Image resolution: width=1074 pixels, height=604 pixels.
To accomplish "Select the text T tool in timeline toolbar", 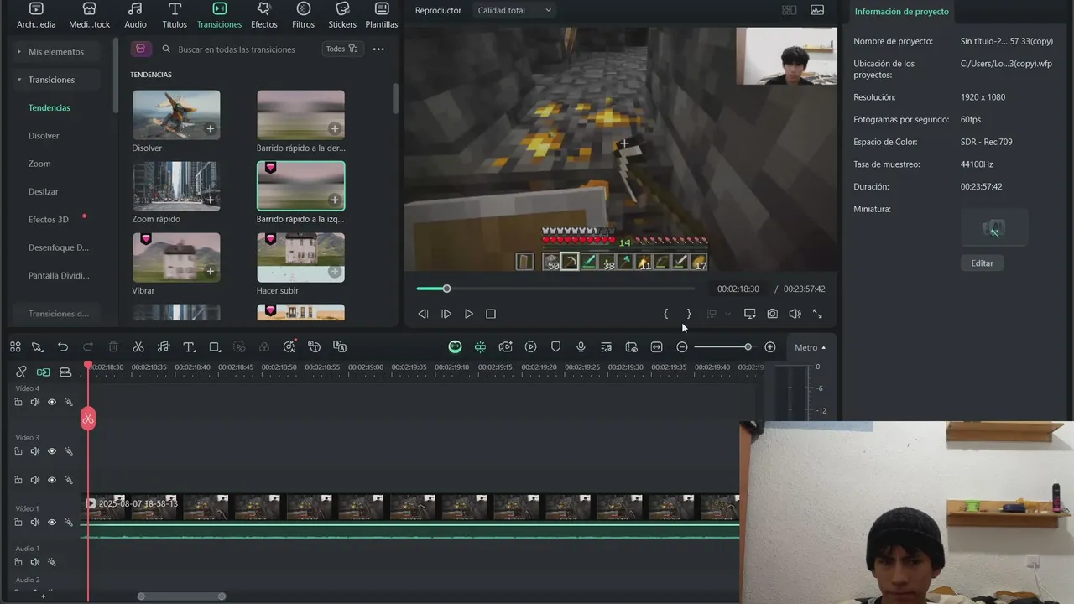I will point(189,346).
